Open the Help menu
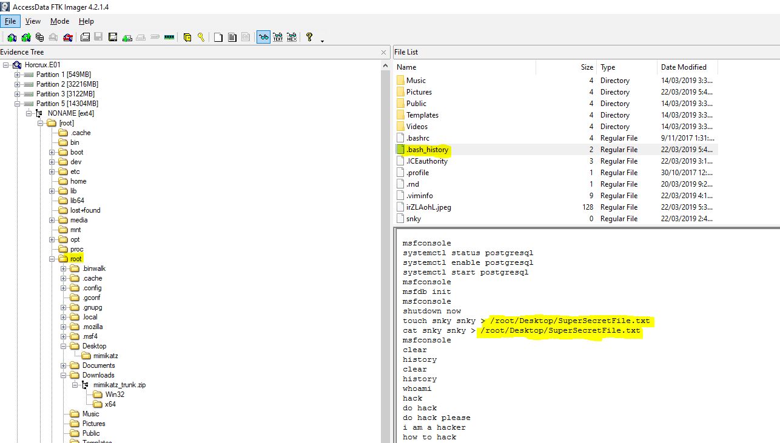 86,21
